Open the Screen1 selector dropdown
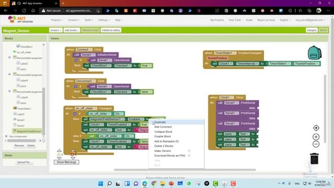The image size is (334, 188). [56, 30]
